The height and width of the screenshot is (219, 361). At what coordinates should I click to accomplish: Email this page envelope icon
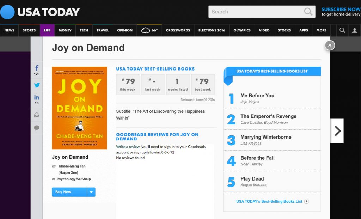(37, 115)
